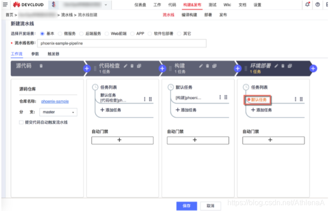Select 基本 development scenario

tap(42, 34)
